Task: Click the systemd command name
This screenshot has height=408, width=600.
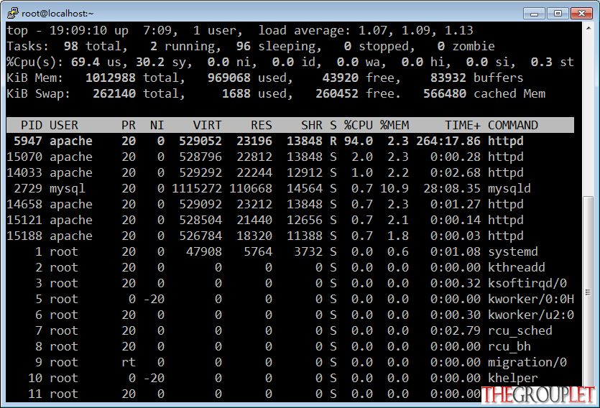Action: [x=513, y=251]
